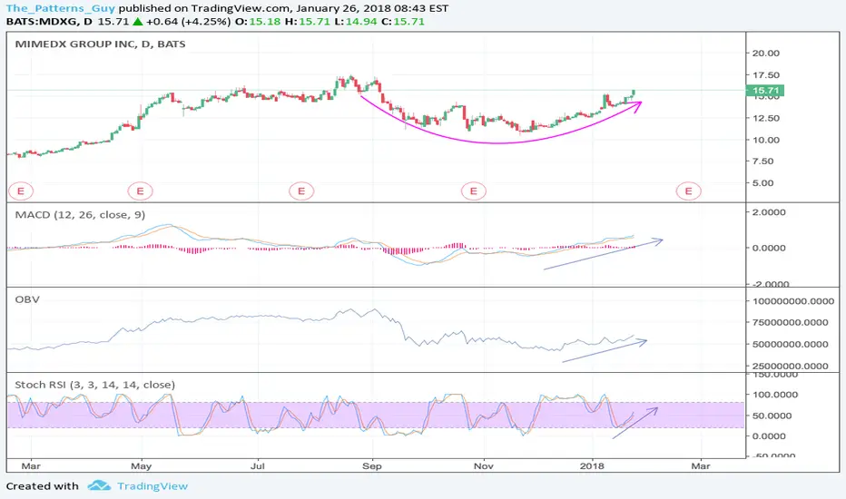
Task: Click the 5.00 price axis label
Action: tap(762, 183)
